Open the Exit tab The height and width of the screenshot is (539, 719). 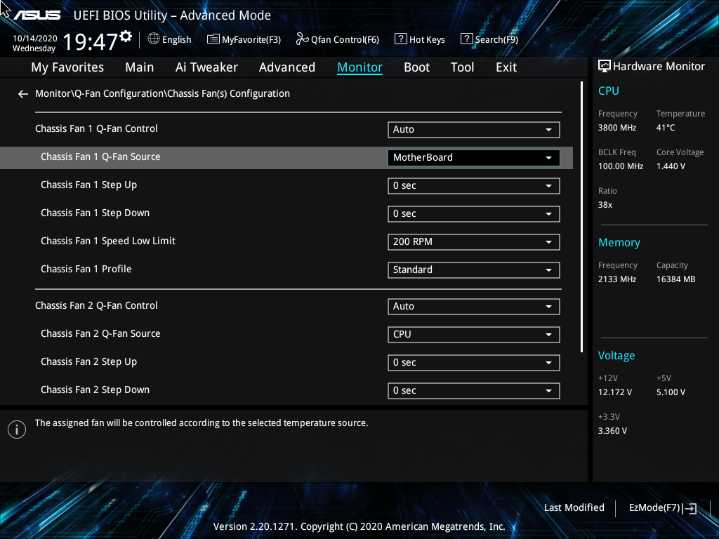pyautogui.click(x=506, y=67)
